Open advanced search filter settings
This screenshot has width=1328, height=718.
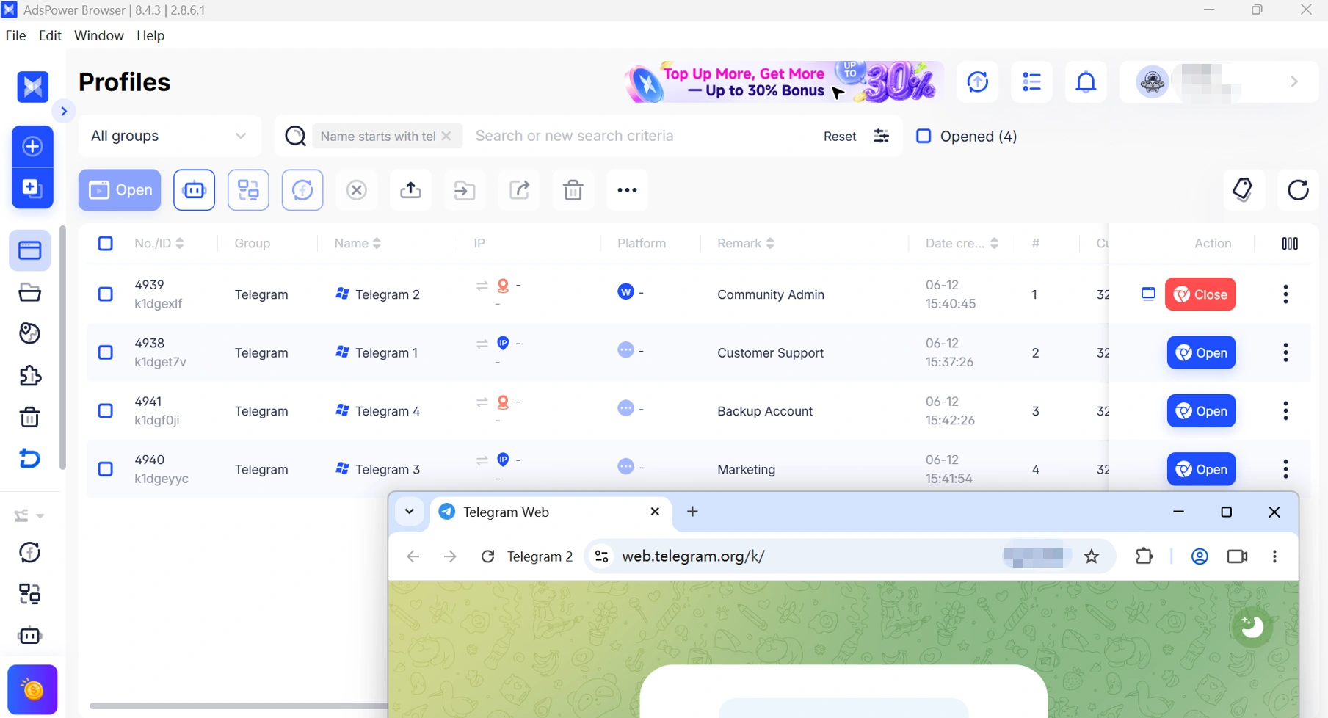click(x=881, y=136)
